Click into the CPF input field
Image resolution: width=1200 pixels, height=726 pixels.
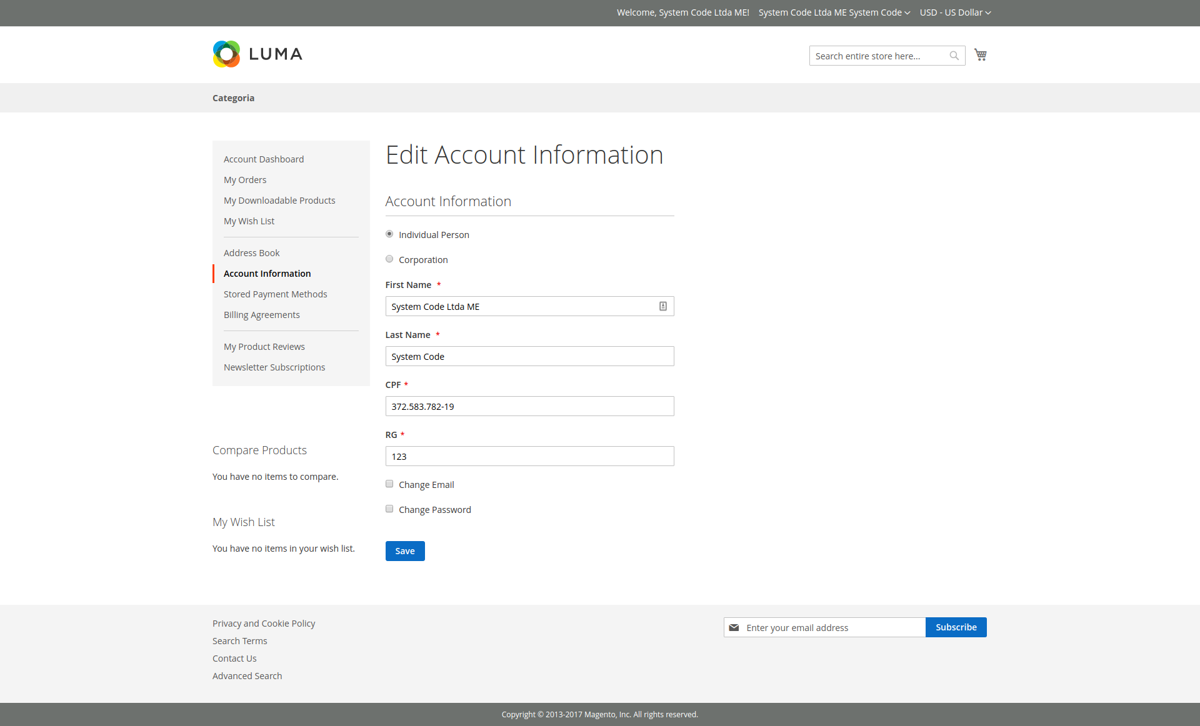(x=529, y=406)
